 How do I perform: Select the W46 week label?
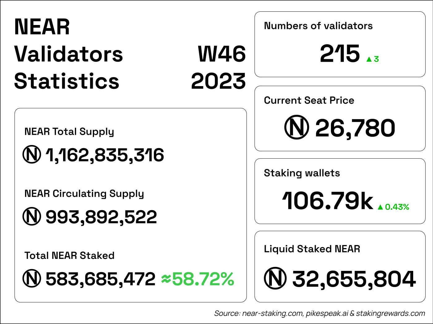222,54
